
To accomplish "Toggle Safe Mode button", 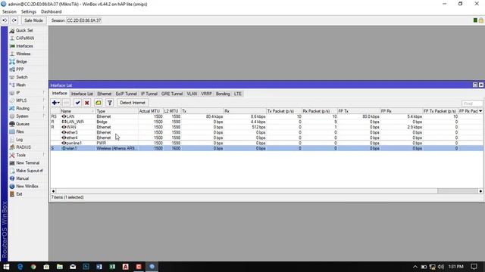I will pyautogui.click(x=33, y=20).
